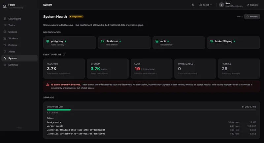Click the Sign out button

[252, 5]
